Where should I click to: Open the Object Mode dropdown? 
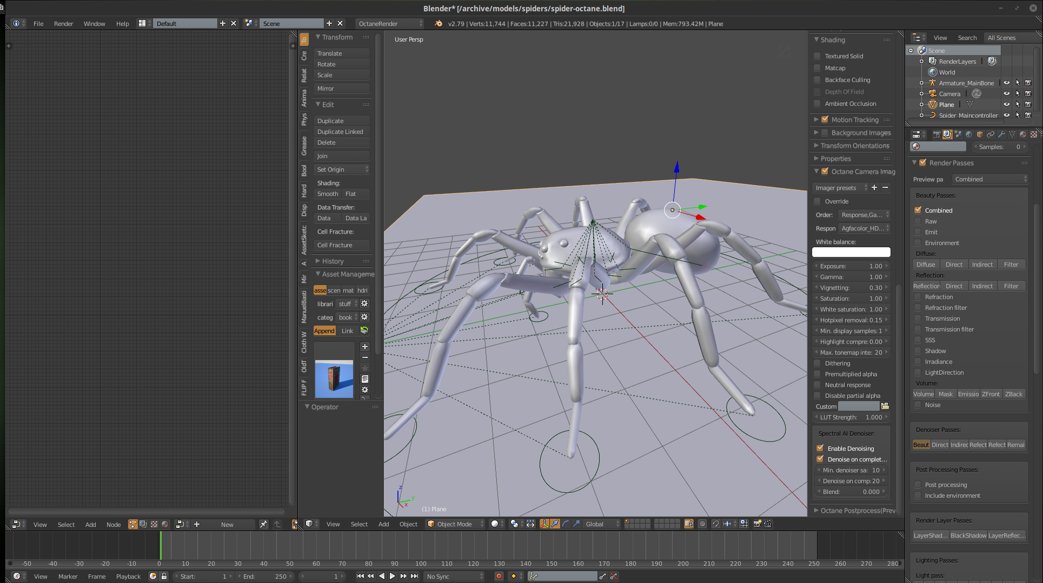(455, 524)
